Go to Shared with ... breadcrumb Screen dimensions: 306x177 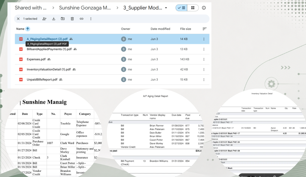[31, 8]
